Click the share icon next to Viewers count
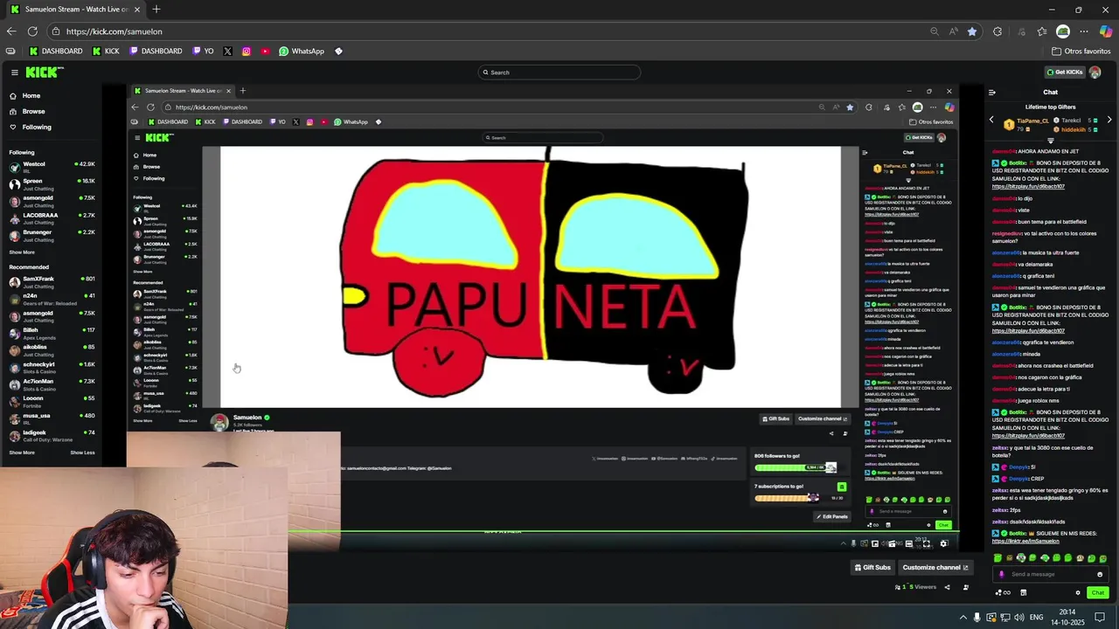The image size is (1119, 629). pyautogui.click(x=947, y=587)
